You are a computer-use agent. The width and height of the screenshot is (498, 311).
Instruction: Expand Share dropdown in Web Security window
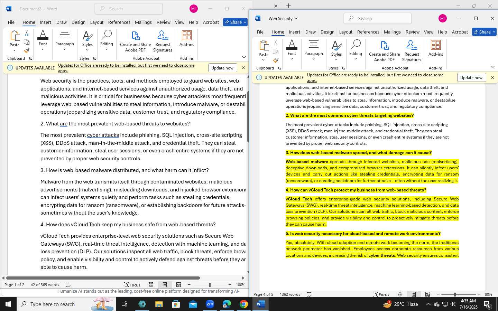[x=494, y=32]
